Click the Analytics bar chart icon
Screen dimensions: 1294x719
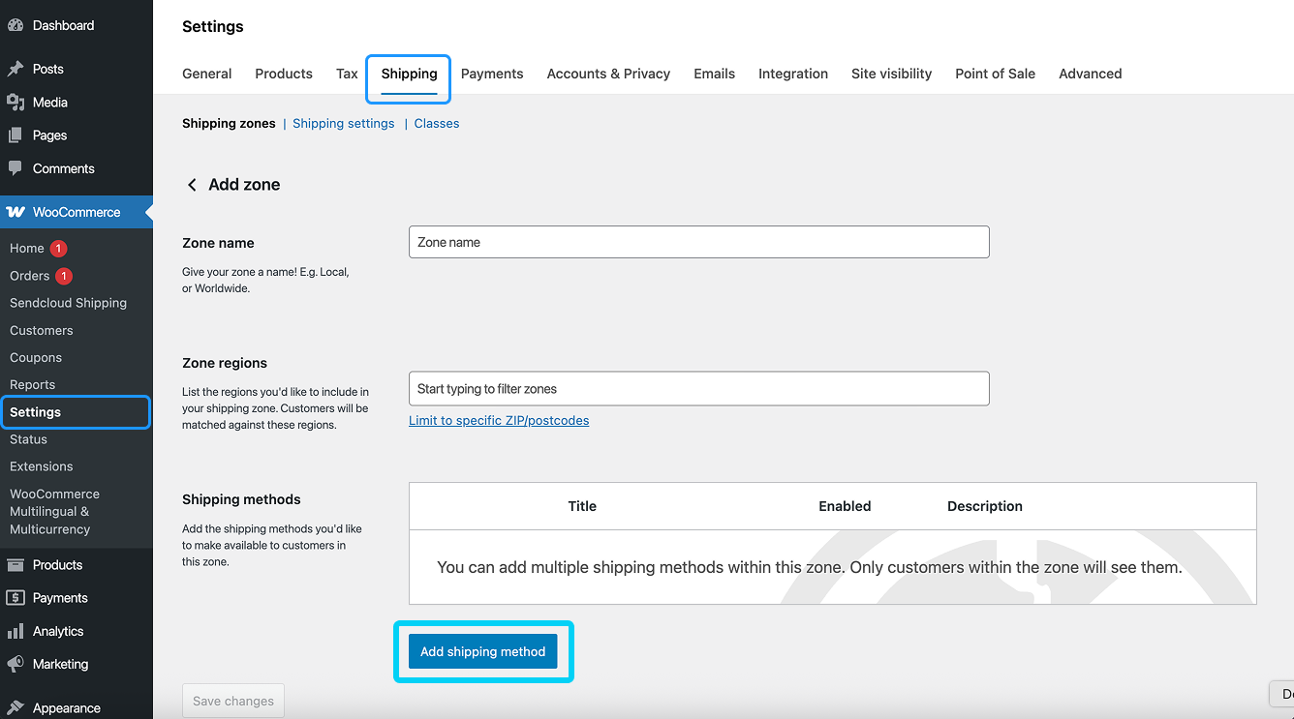coord(15,631)
